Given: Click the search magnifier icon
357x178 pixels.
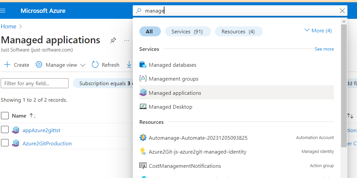Looking at the screenshot, I should click(138, 11).
